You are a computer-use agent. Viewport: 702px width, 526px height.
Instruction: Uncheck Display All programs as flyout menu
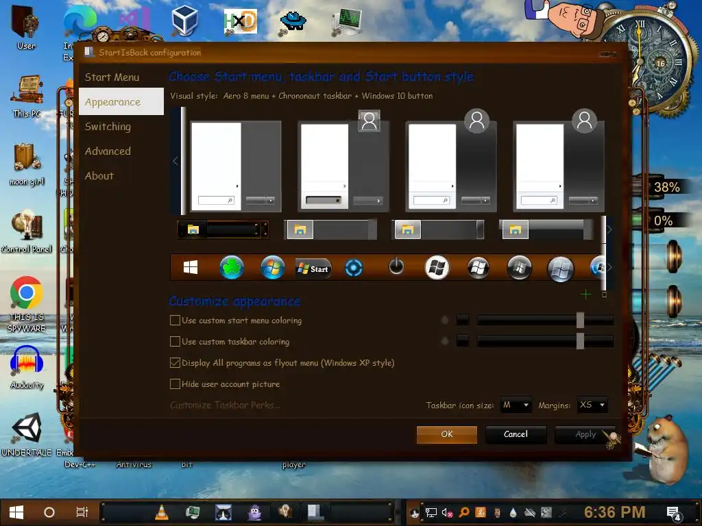tap(282, 363)
